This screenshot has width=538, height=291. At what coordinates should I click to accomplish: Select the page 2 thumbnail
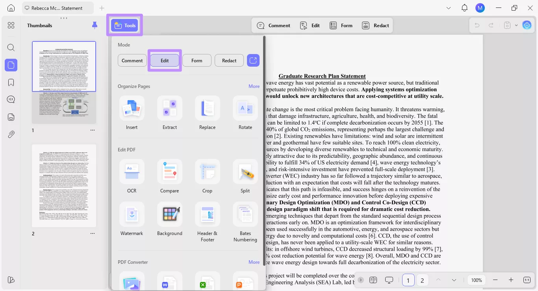64,186
